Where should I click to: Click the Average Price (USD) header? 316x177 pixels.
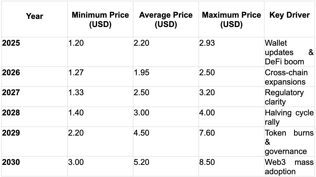(166, 19)
